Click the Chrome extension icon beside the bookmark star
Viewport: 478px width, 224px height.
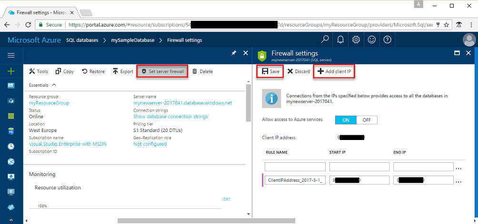click(x=458, y=25)
